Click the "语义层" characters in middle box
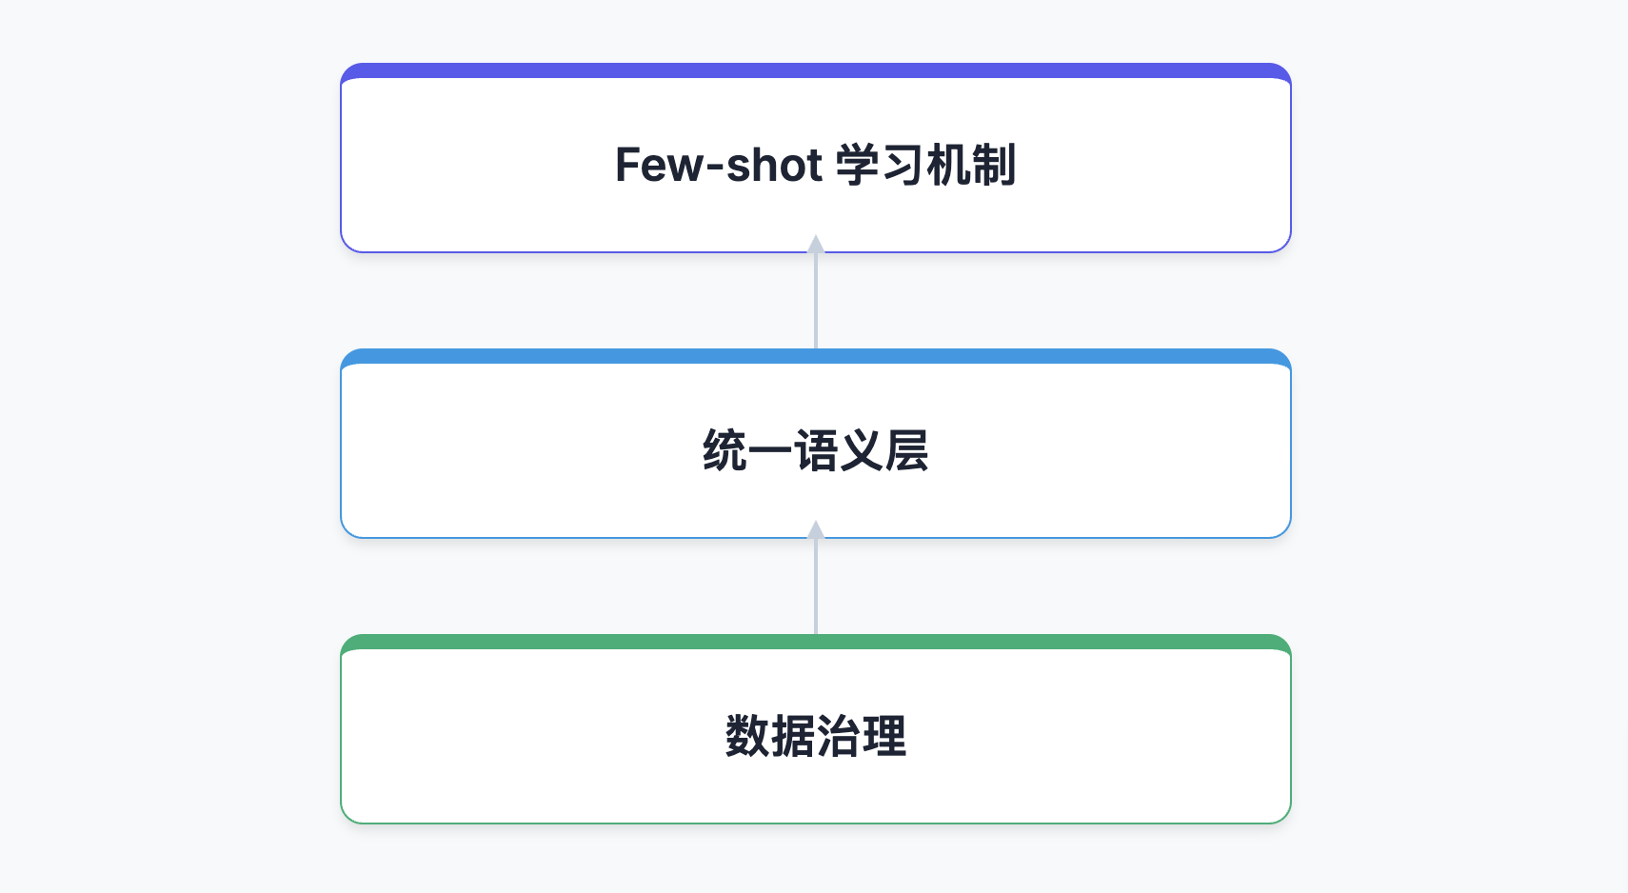The width and height of the screenshot is (1628, 893). 862,450
